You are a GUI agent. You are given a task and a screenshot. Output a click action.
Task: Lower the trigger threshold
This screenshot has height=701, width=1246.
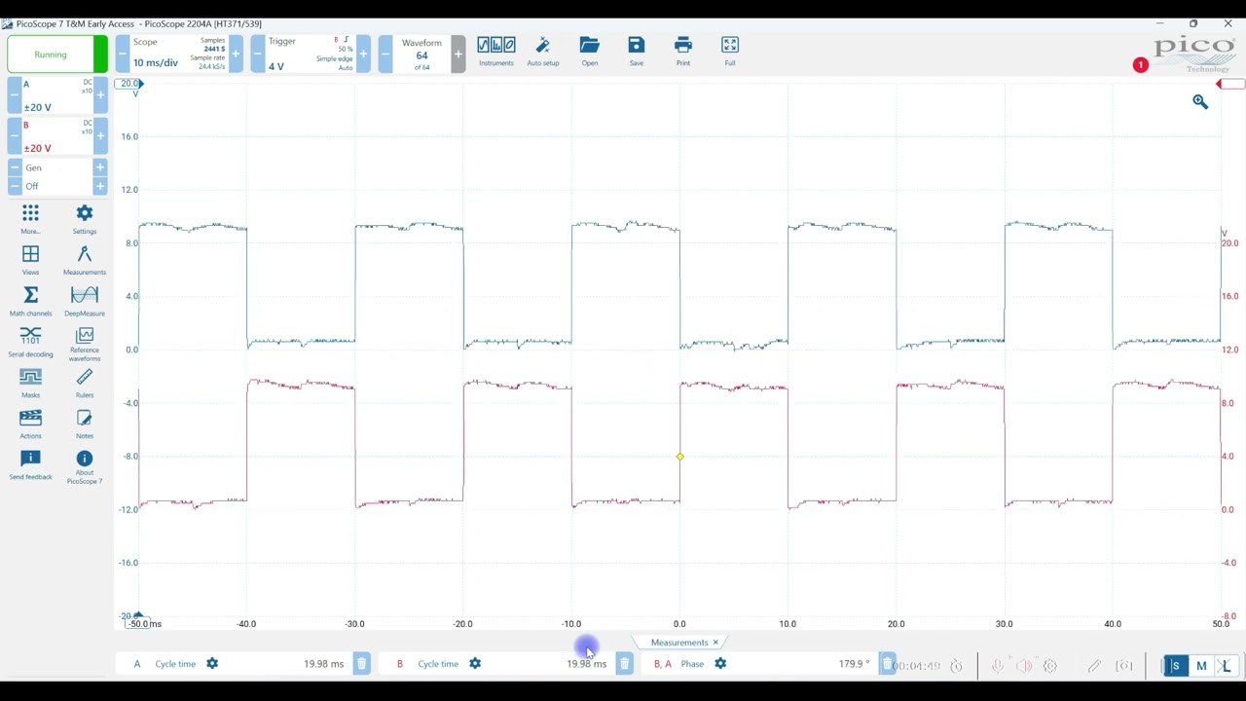coord(258,54)
